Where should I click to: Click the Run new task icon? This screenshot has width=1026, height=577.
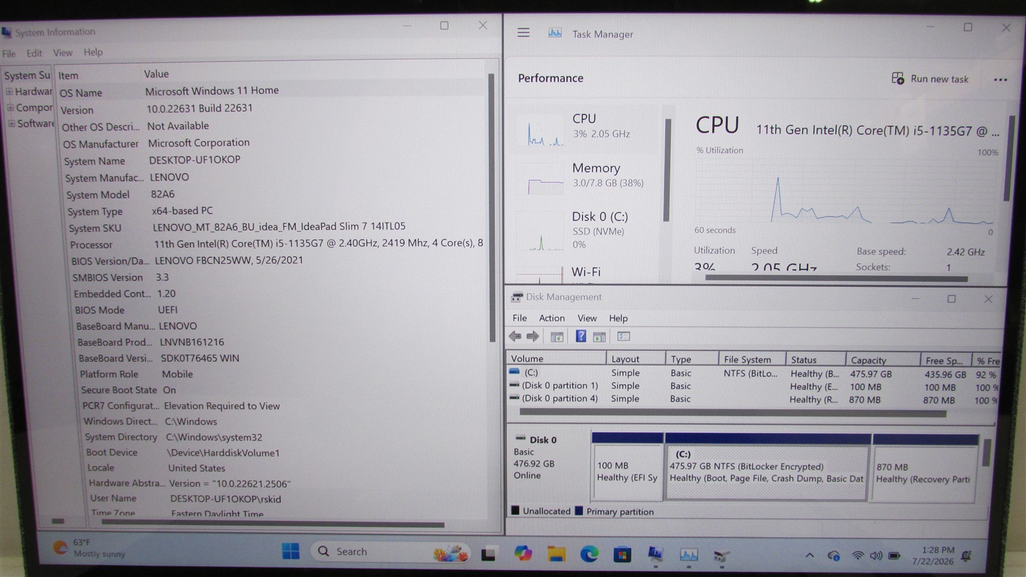tap(898, 78)
